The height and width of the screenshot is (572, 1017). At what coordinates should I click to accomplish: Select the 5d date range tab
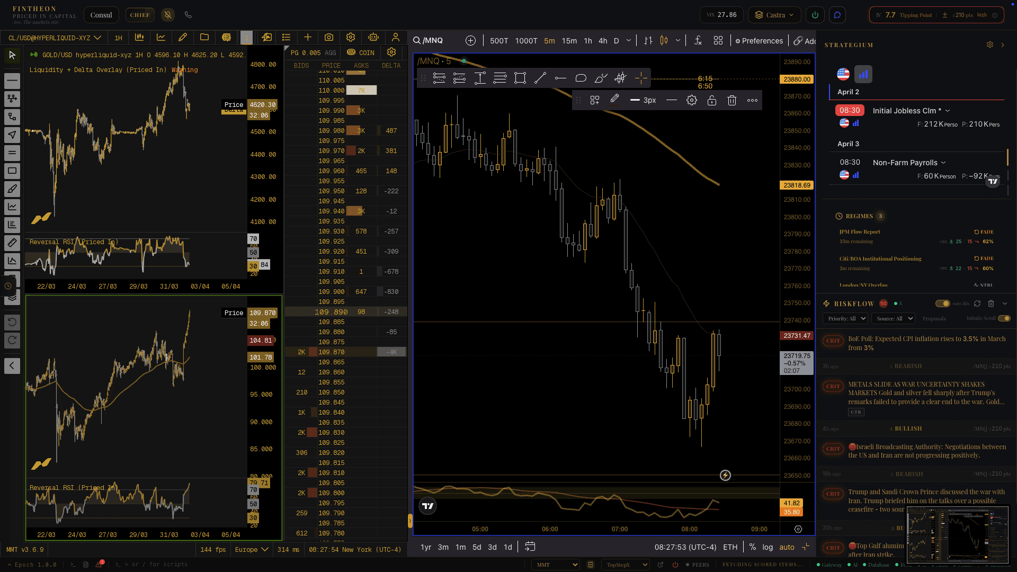(477, 547)
